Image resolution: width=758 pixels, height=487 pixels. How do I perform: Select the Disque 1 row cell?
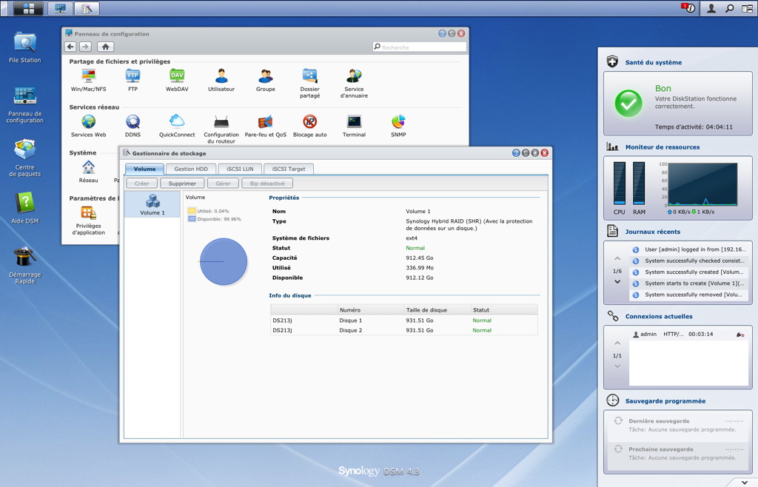(350, 320)
